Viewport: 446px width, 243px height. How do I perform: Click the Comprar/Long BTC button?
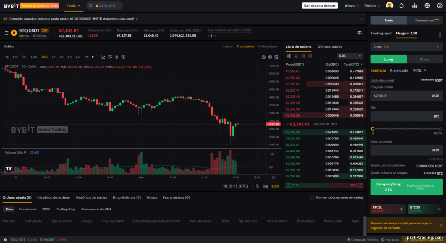click(407, 187)
